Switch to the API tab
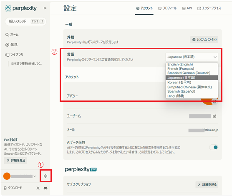The height and width of the screenshot is (196, 232). [x=187, y=8]
